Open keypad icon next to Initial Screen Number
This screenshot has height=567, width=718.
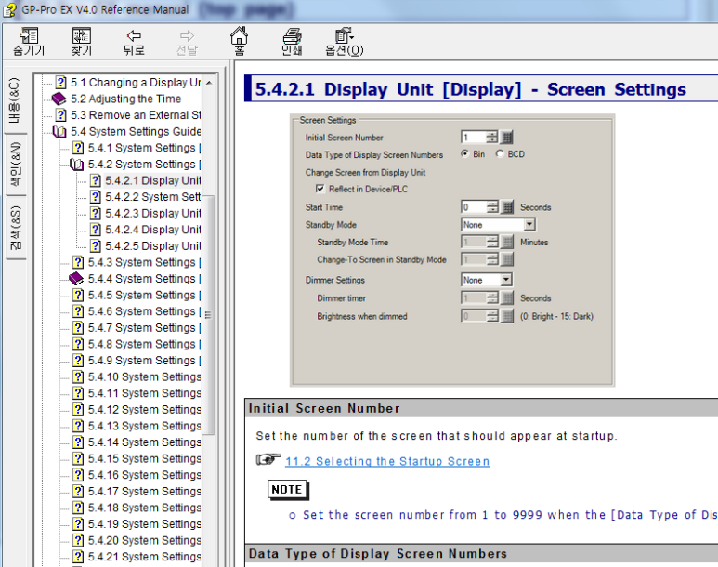tap(507, 137)
